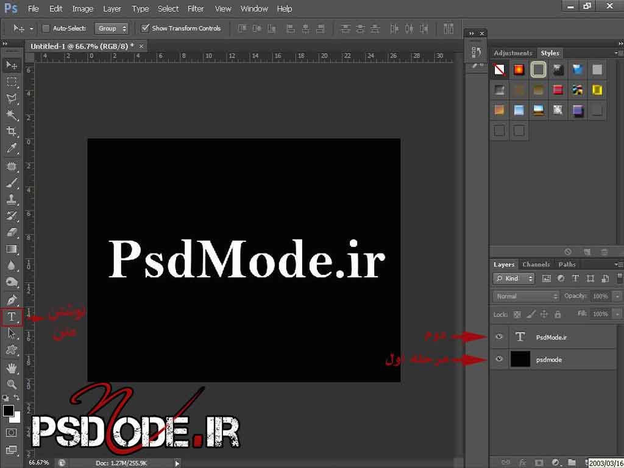Apply the Default Style (None) swatch

point(499,69)
